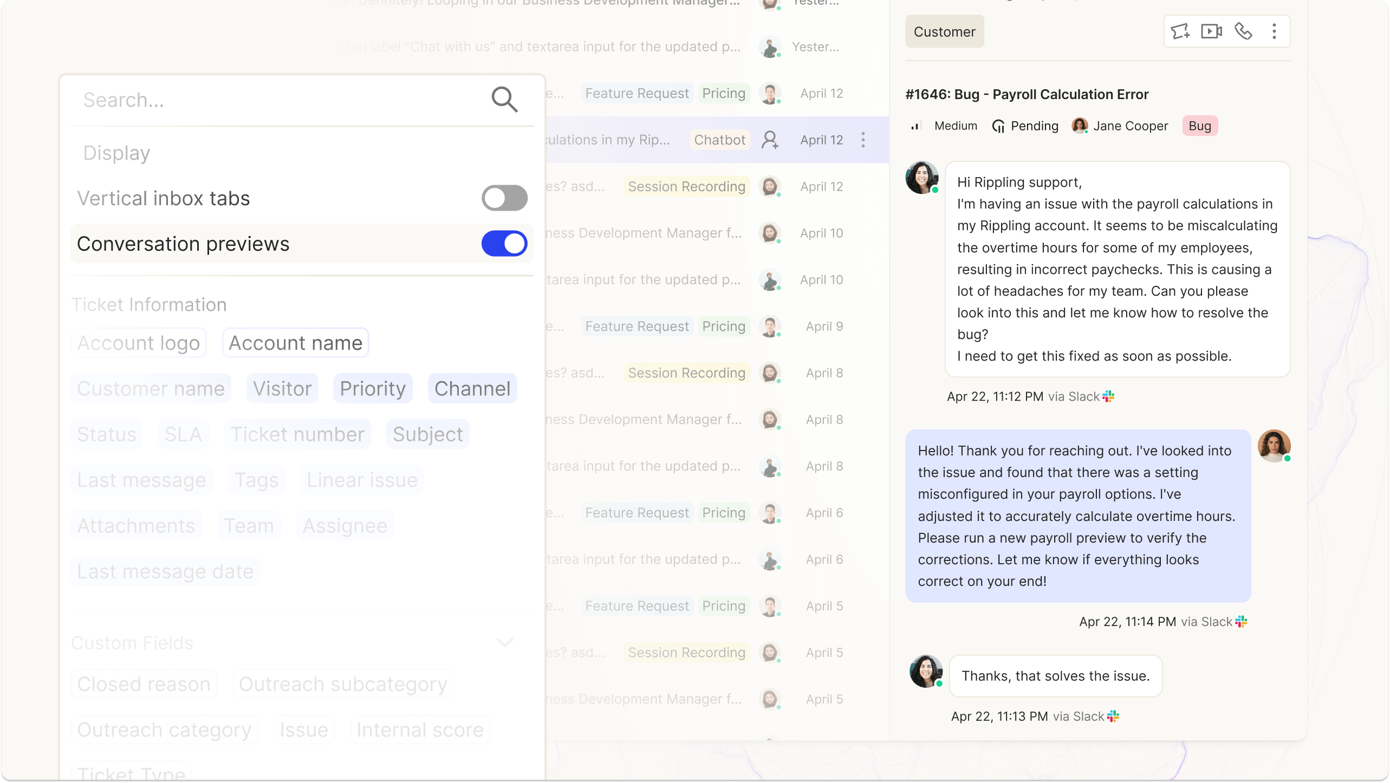This screenshot has height=783, width=1390.
Task: Click the ticket title #1646 Bug
Action: [x=1027, y=94]
